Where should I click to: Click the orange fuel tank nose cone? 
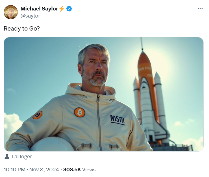tap(144, 60)
